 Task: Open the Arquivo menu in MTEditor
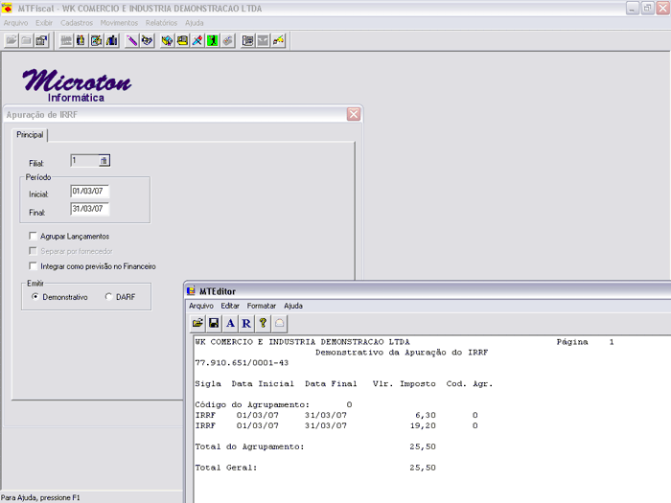pyautogui.click(x=201, y=306)
